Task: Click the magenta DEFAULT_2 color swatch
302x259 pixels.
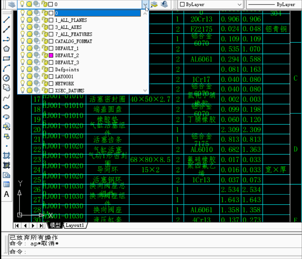Action: click(x=51, y=55)
